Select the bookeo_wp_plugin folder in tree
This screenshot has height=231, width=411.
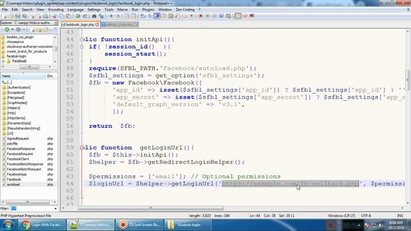pos(20,37)
